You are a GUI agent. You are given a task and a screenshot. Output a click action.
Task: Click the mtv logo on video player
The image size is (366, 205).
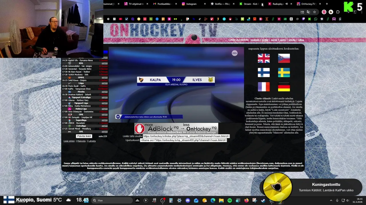click(234, 53)
